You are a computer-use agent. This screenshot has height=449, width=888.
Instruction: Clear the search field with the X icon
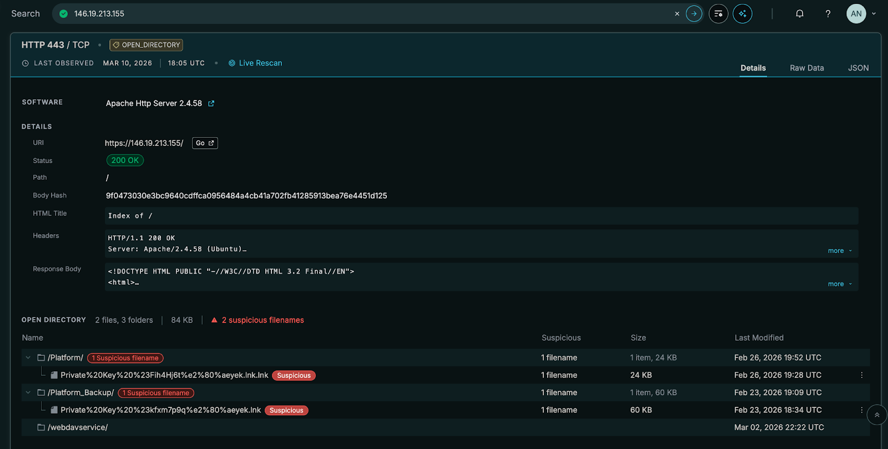pos(677,14)
